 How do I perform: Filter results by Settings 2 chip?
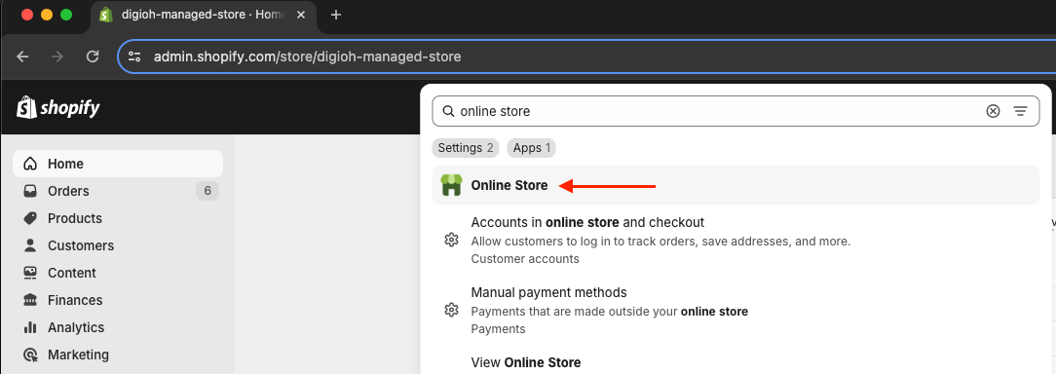tap(466, 148)
